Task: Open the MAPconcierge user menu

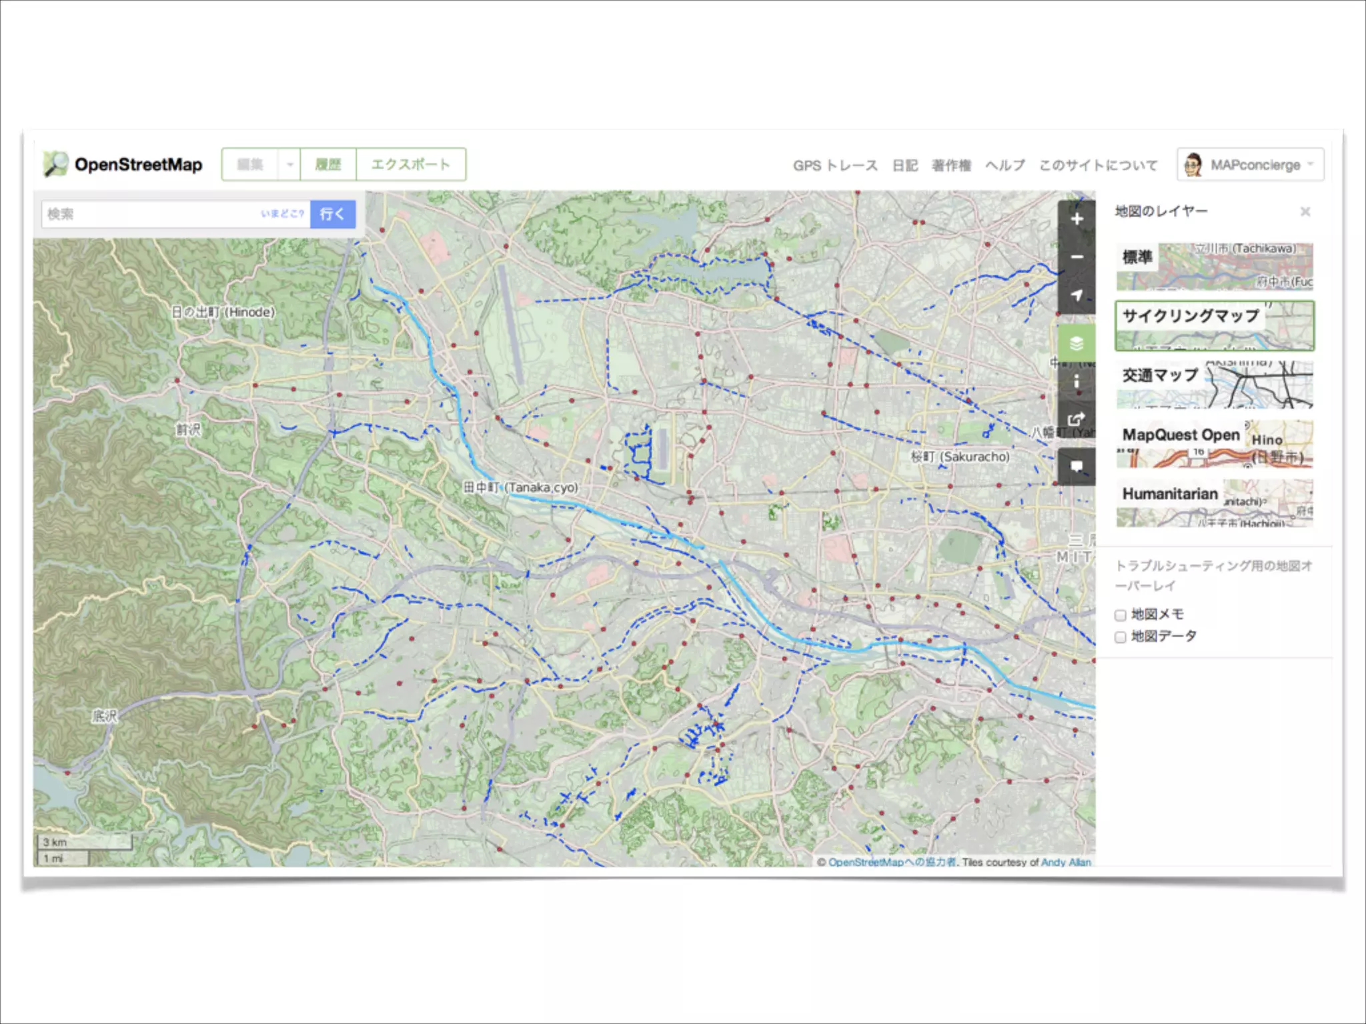Action: [x=1250, y=165]
